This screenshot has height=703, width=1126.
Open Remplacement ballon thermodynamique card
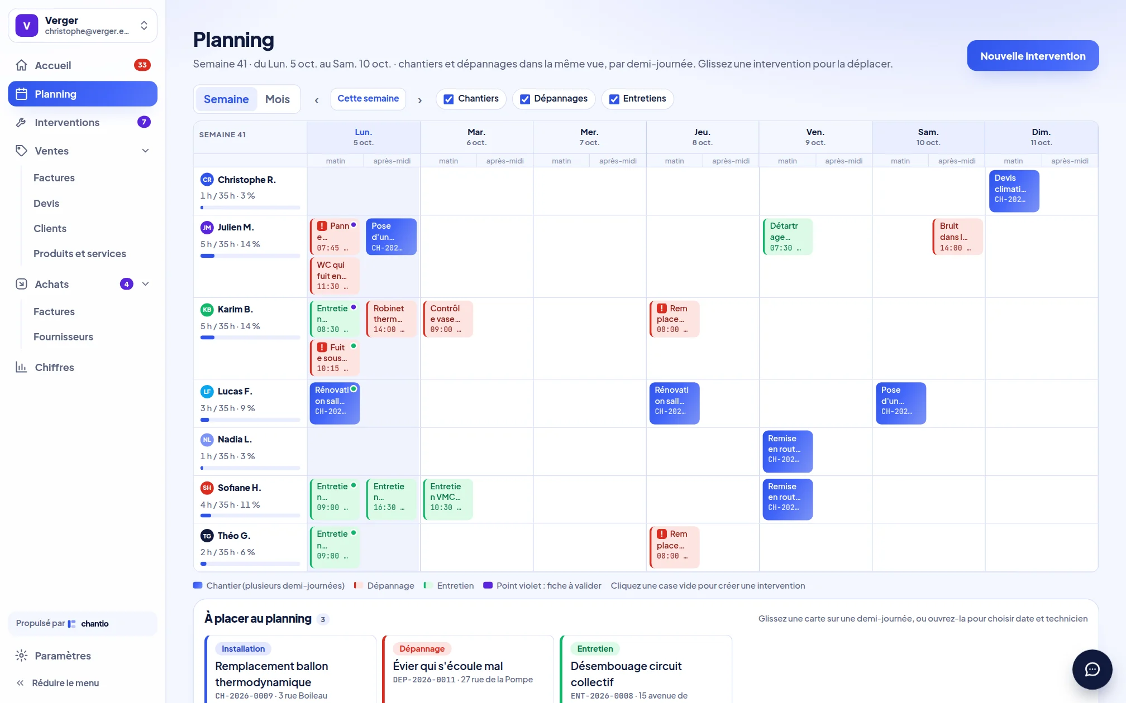(290, 669)
